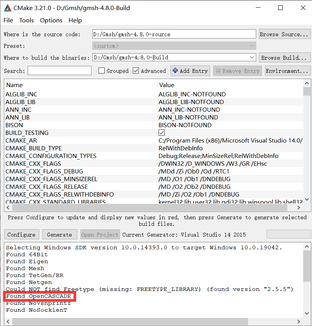312x326 pixels.
Task: Open the Options menu
Action: 51,20
